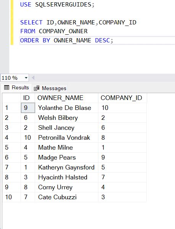The image size is (175, 229).
Task: Click ID value 10 for Petronilla Vondrak
Action: coord(28,137)
